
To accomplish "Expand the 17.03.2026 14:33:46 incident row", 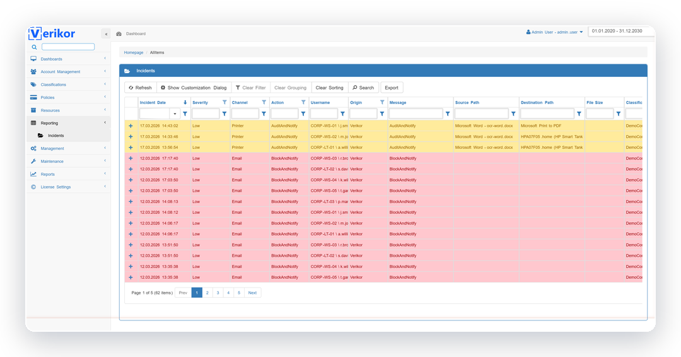I will [x=131, y=137].
